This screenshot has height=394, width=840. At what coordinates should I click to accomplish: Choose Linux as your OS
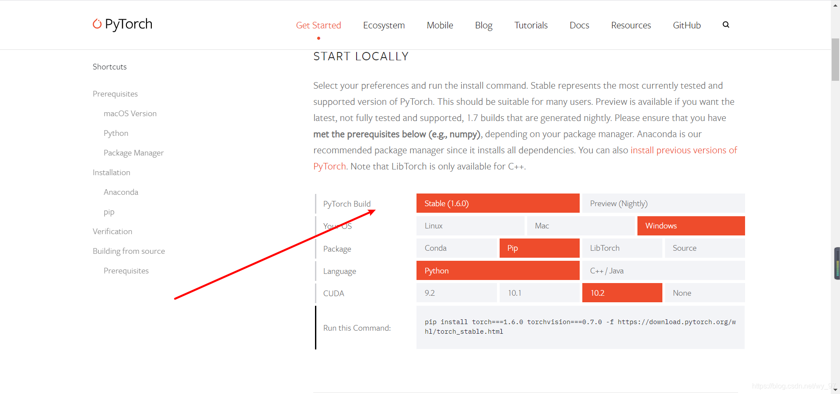[470, 226]
